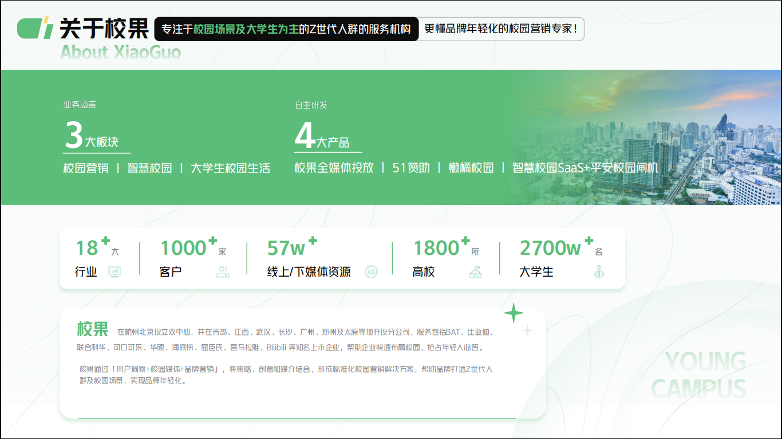Click the paragraph starting 校果通过「用户洞察
Screen dimensions: 782x439
pyautogui.click(x=285, y=375)
